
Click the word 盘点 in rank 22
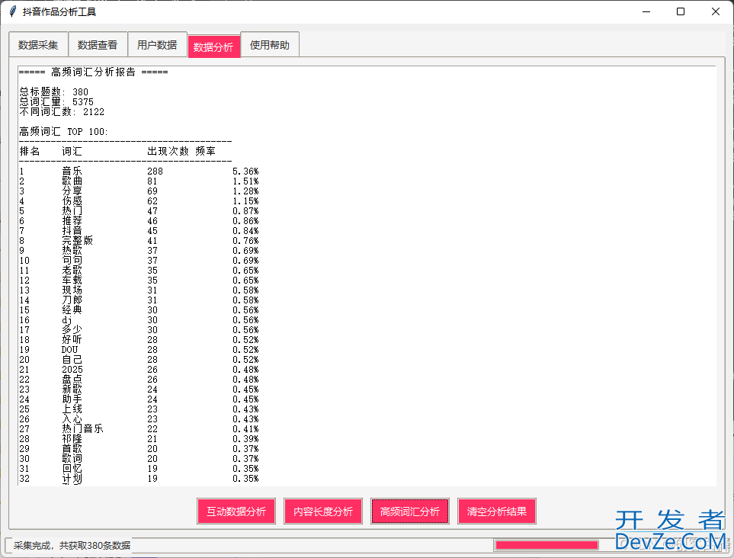[72, 379]
